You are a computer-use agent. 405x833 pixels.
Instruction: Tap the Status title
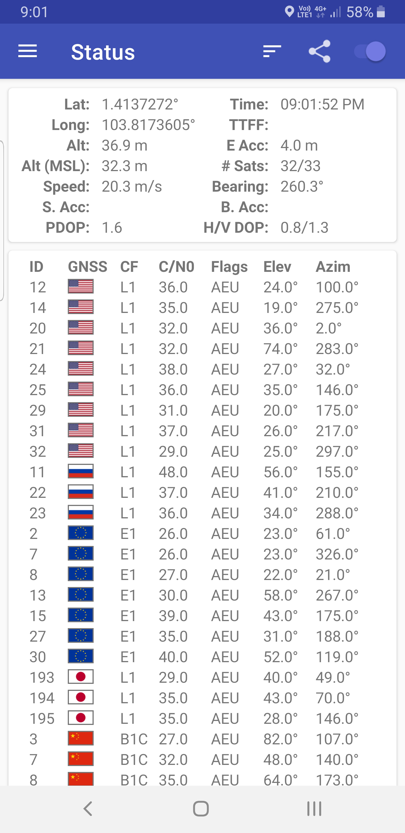point(103,52)
